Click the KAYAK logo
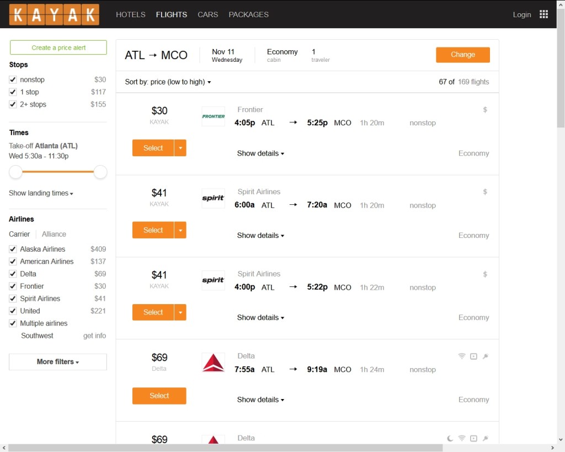The width and height of the screenshot is (565, 452). click(x=55, y=14)
